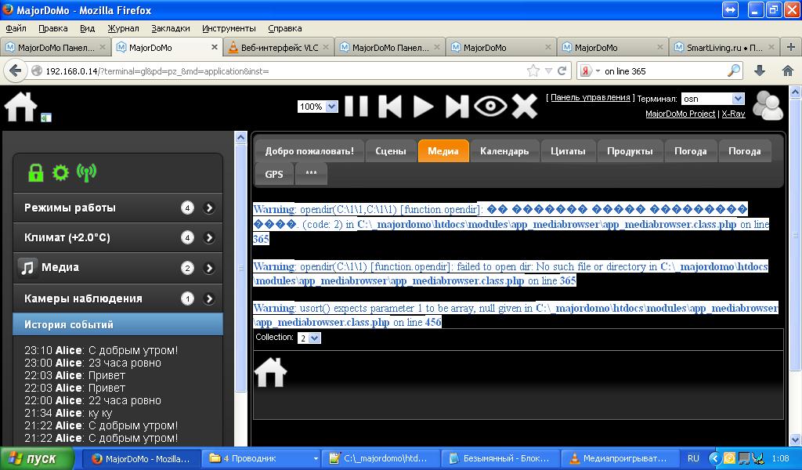Close the active MajorDoMo browser tab

pos(215,47)
